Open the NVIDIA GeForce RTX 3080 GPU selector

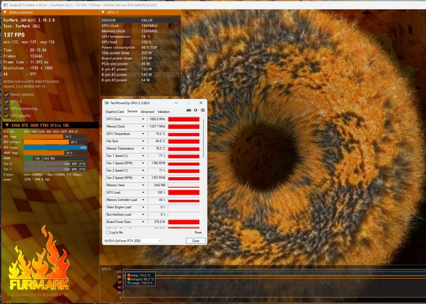[x=133, y=241]
